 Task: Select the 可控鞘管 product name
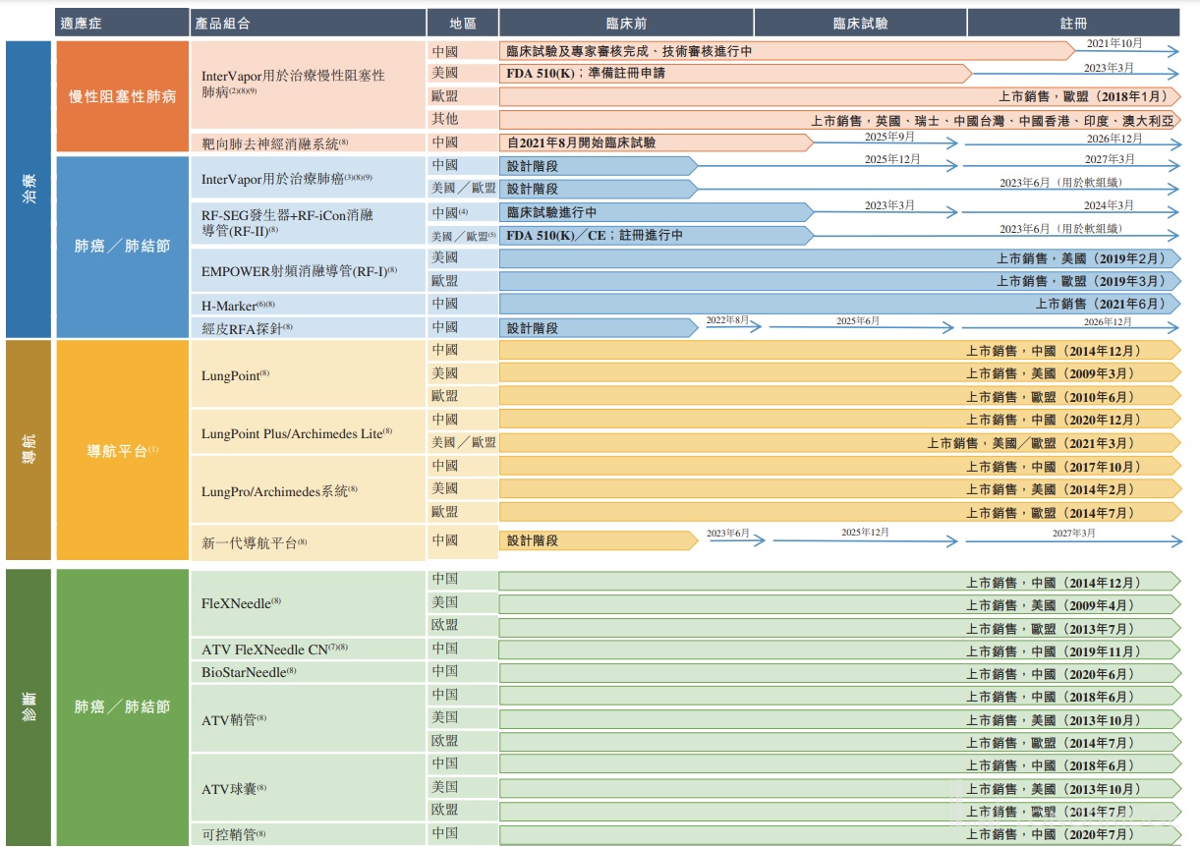[234, 834]
